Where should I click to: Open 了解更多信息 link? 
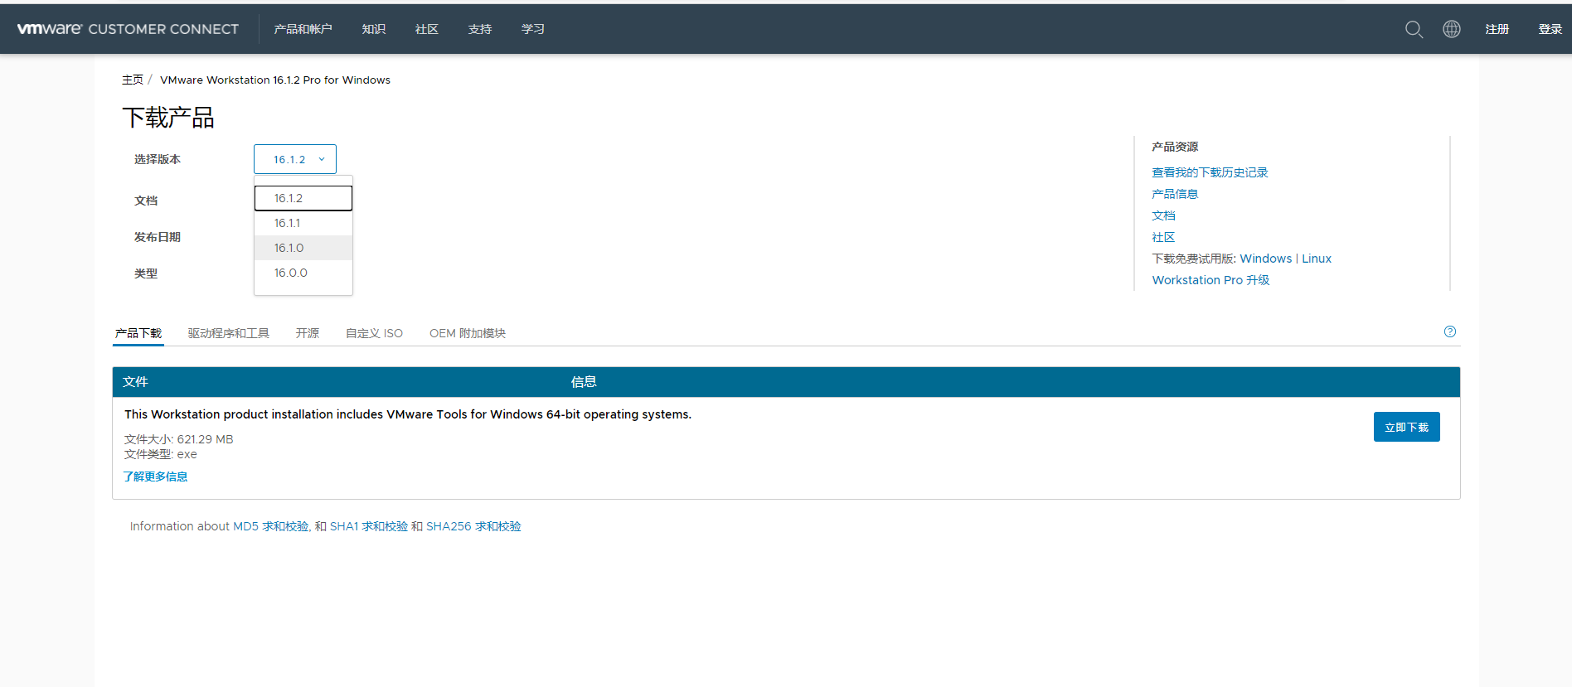(x=156, y=477)
